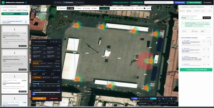
Task: Click the catalog search field in left panel
Action: click(15, 18)
